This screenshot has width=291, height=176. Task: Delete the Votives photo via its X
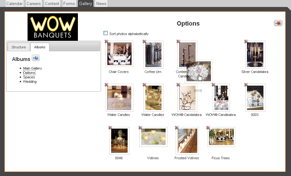pos(140,128)
